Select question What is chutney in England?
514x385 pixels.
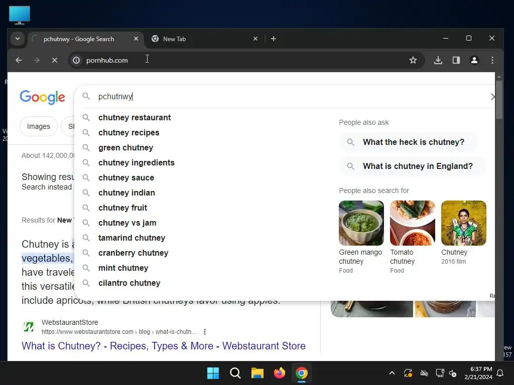pos(413,166)
